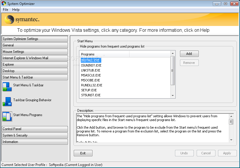Click the programs list scroll down arrow
This screenshot has height=168, width=240.
click(173, 95)
